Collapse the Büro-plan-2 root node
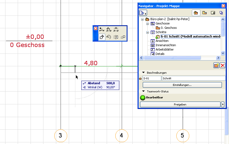The image size is (229, 144). (x=142, y=19)
